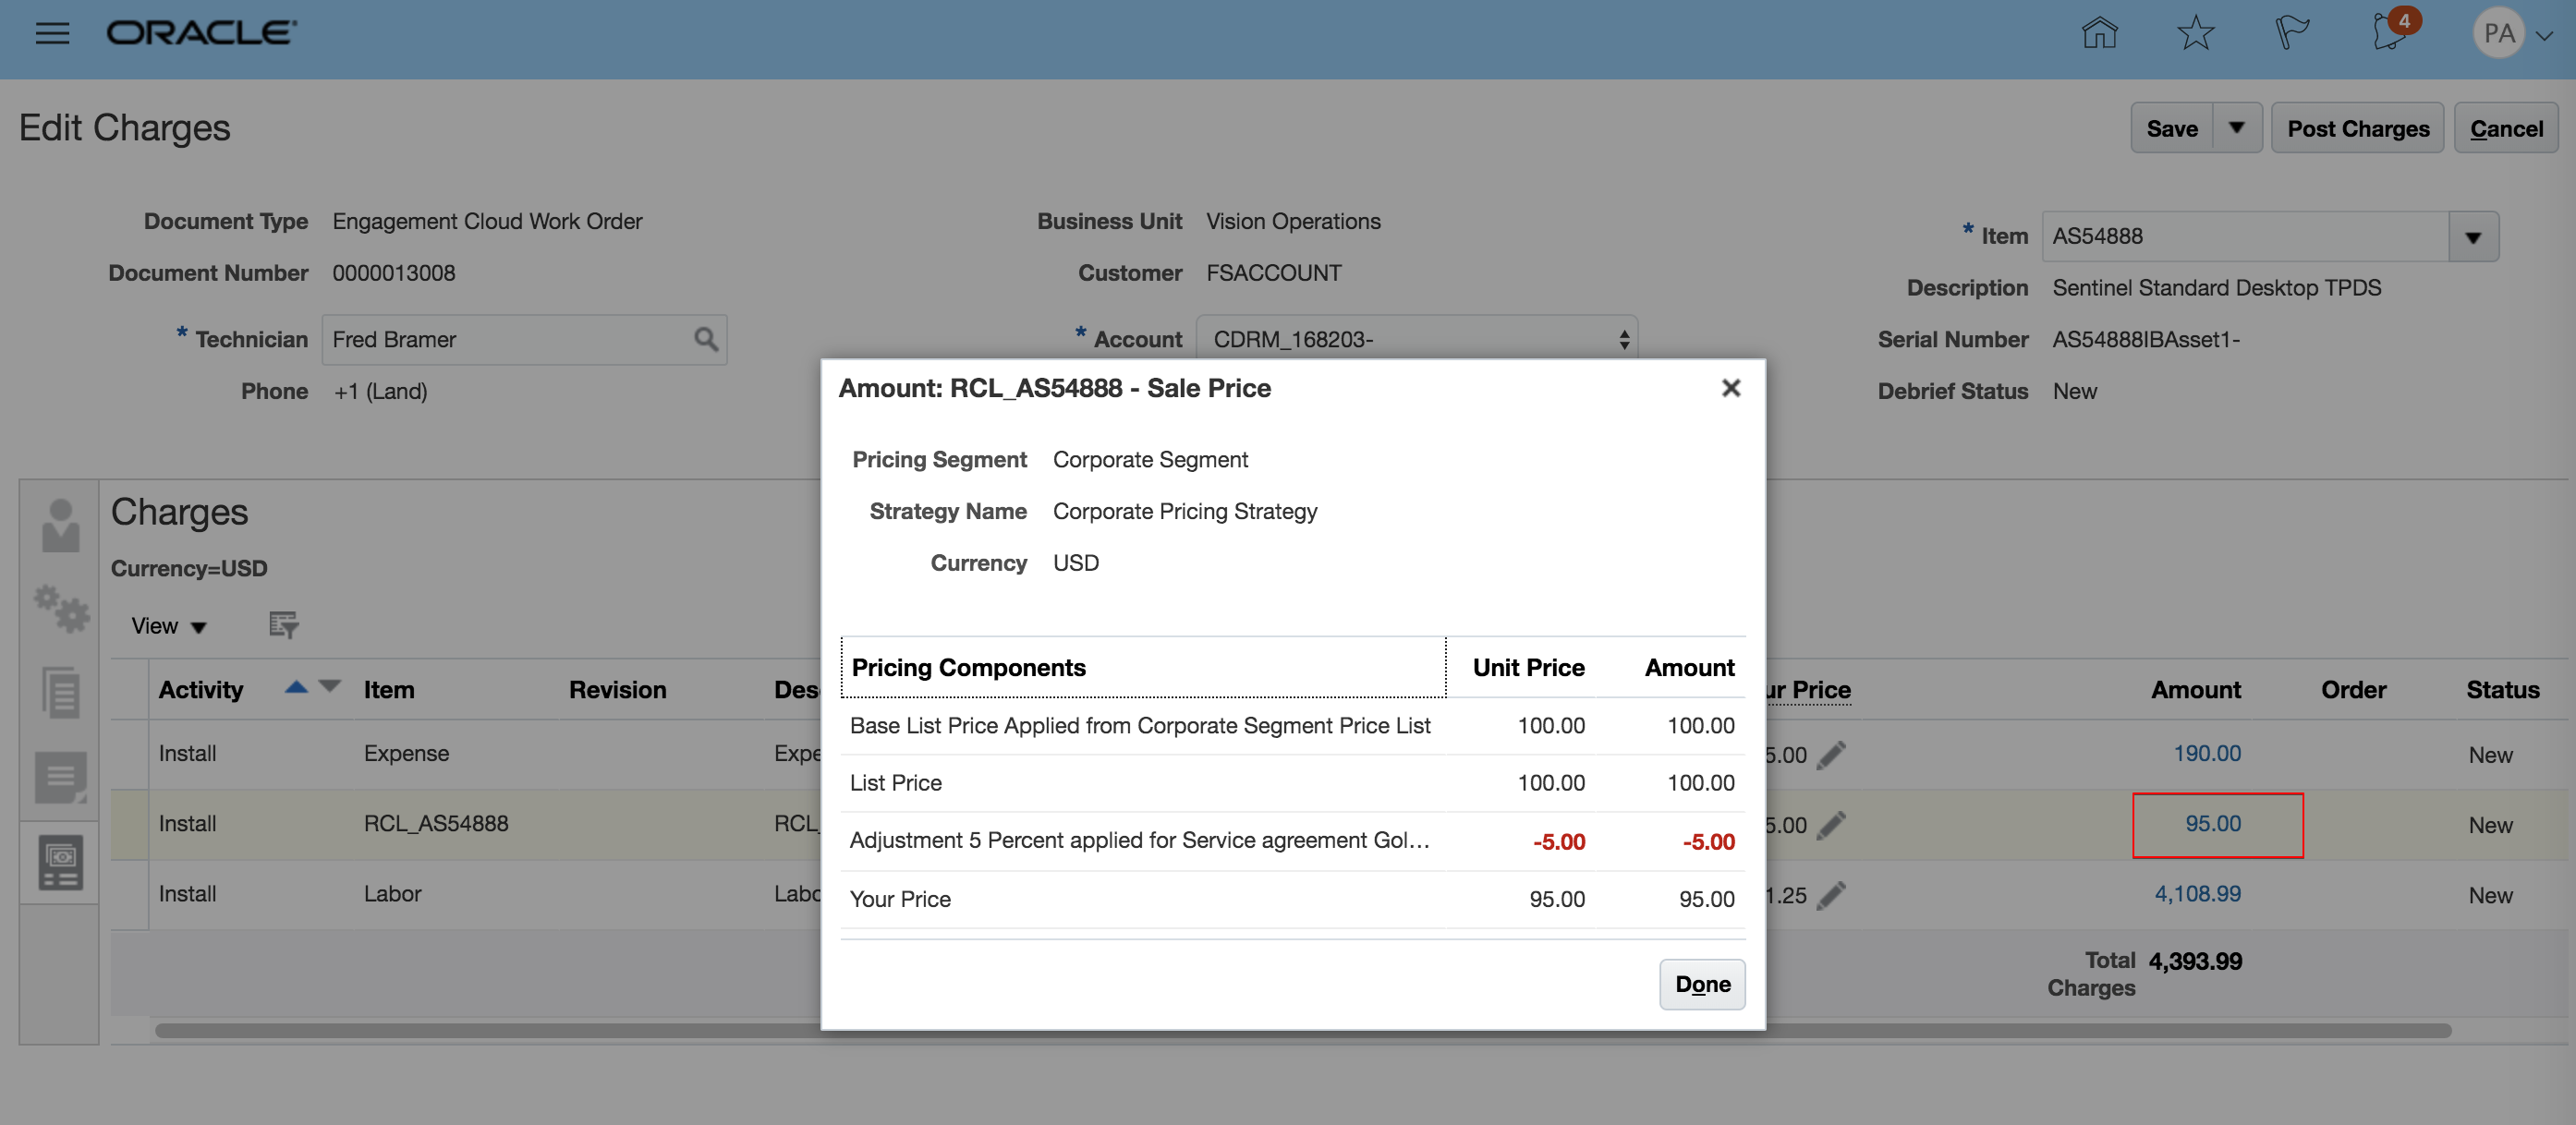Open notifications bell with 4 badge
The height and width of the screenshot is (1125, 2576).
(x=2390, y=32)
